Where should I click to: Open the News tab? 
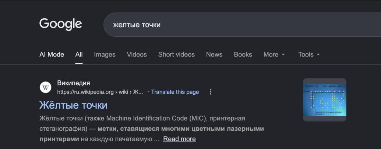tap(214, 55)
